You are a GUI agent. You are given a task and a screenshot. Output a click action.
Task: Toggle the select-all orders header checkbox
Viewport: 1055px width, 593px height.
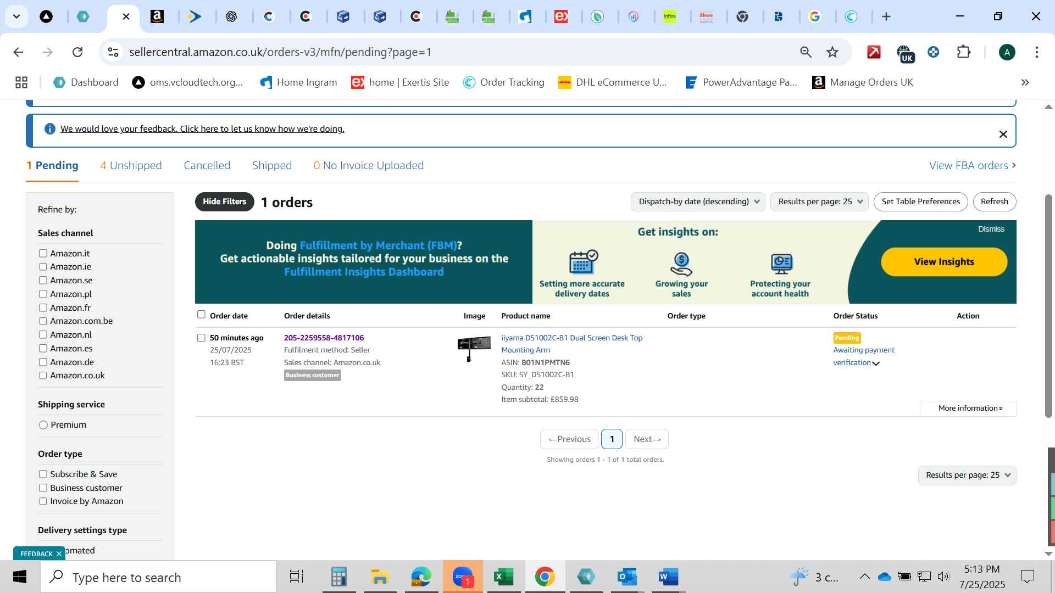pyautogui.click(x=201, y=315)
